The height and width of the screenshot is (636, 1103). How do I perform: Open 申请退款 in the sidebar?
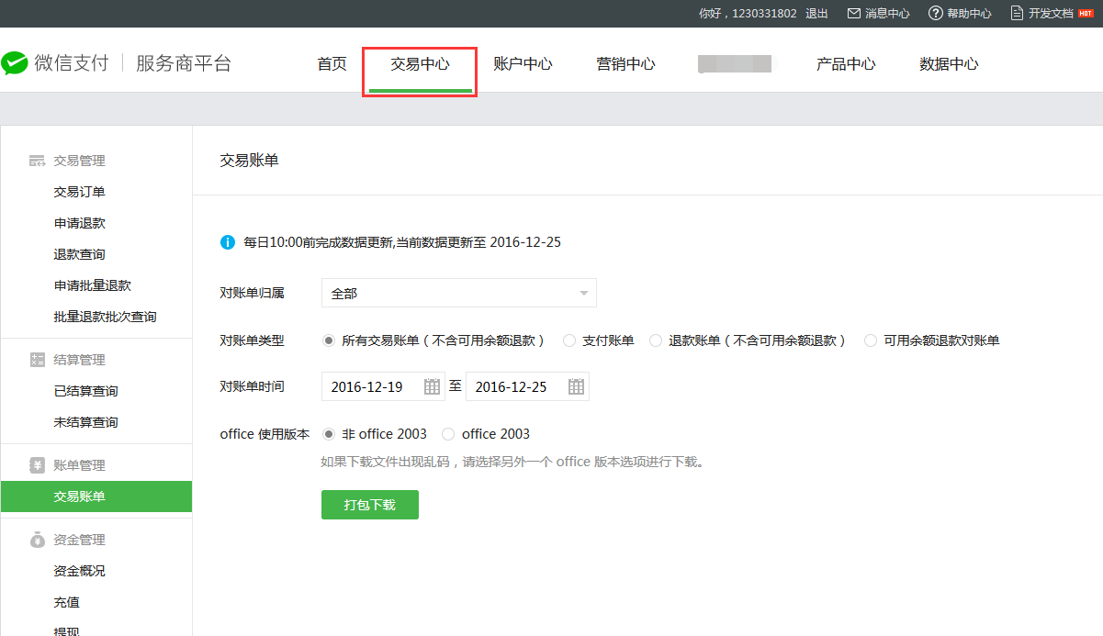[80, 223]
